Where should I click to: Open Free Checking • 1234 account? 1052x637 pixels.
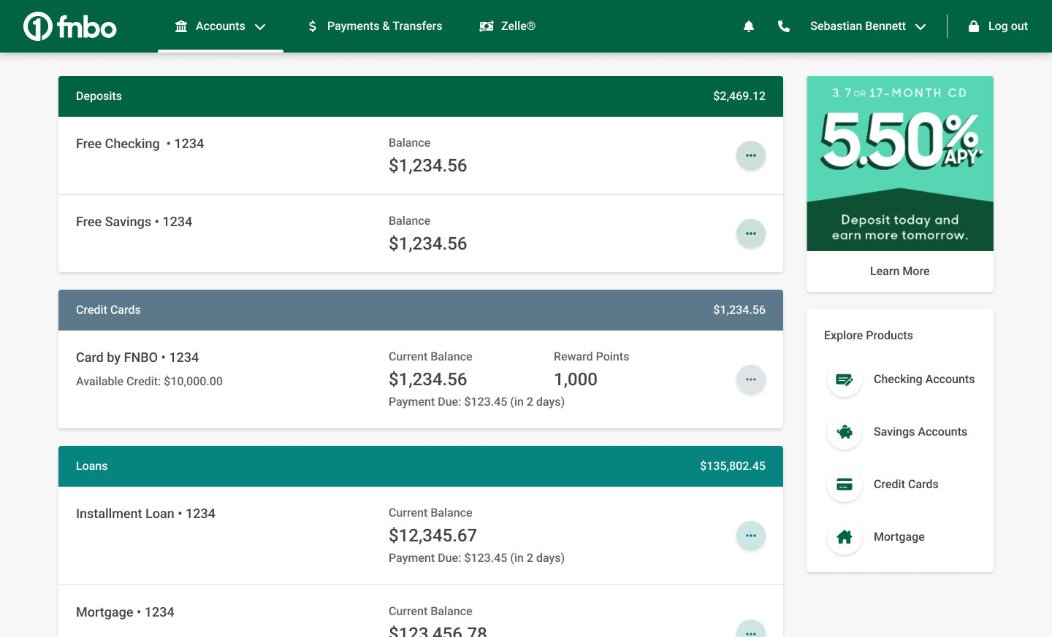(x=140, y=144)
